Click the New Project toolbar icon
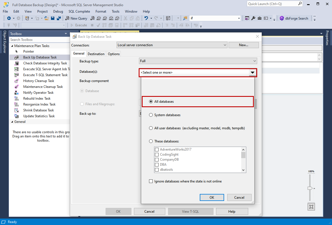332x225 pixels. (27, 18)
